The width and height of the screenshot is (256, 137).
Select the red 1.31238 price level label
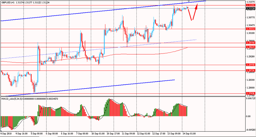(x=251, y=5)
